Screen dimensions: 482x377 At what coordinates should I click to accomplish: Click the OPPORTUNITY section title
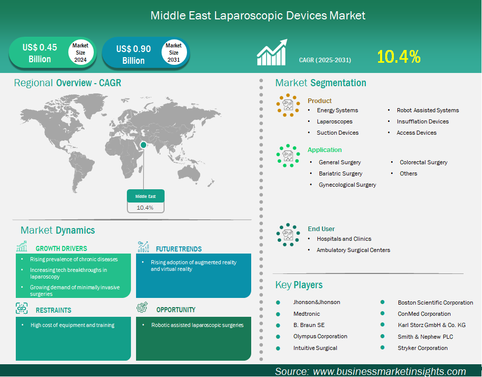point(176,310)
